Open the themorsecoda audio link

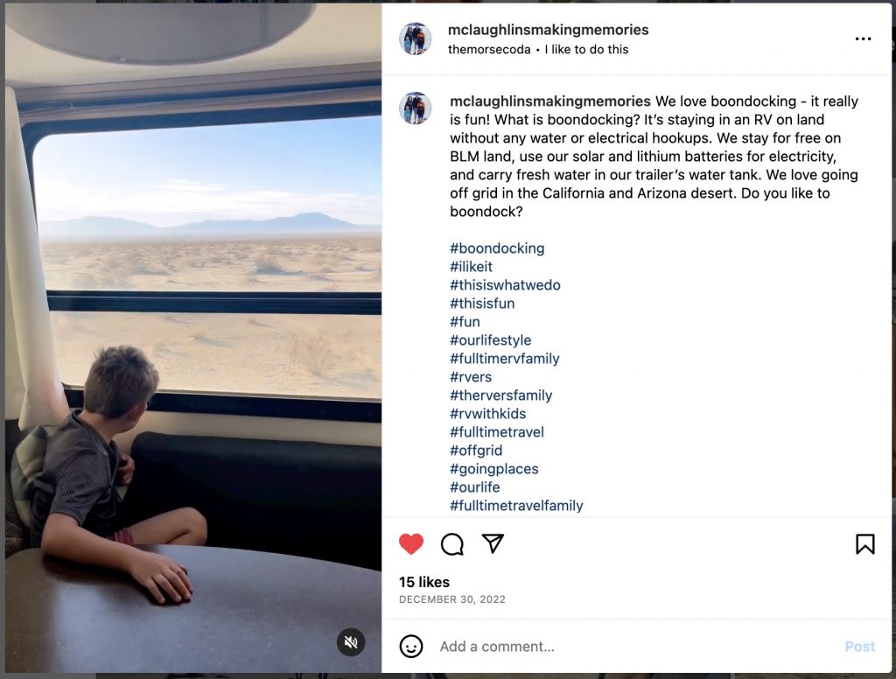tap(489, 50)
